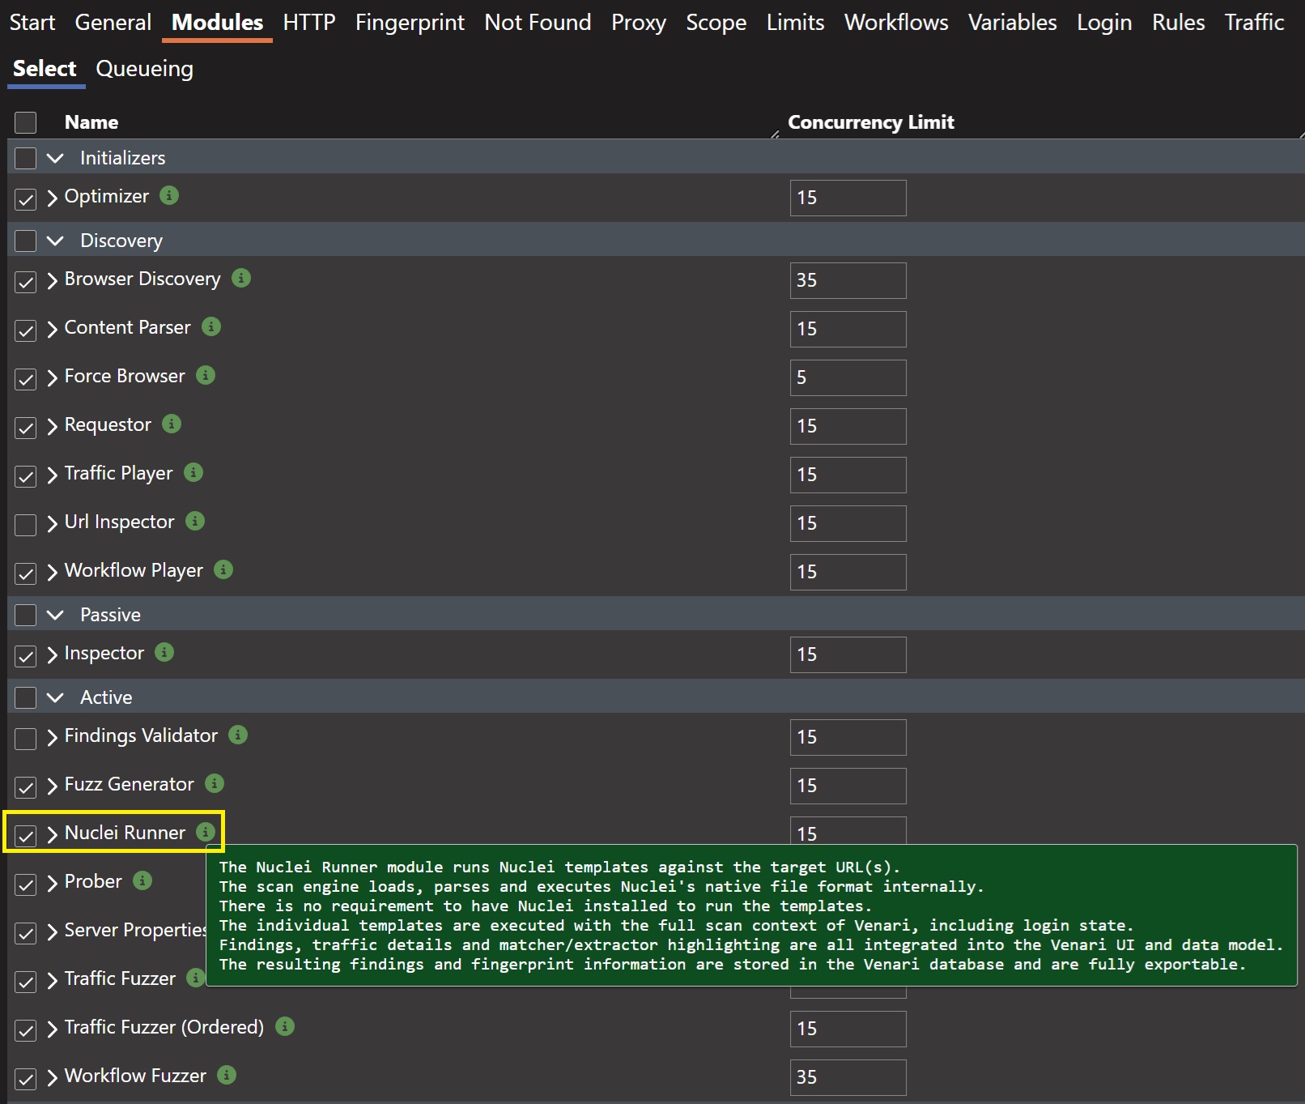Toggle the select-all checkbox beside Name
The width and height of the screenshot is (1305, 1104).
click(26, 122)
